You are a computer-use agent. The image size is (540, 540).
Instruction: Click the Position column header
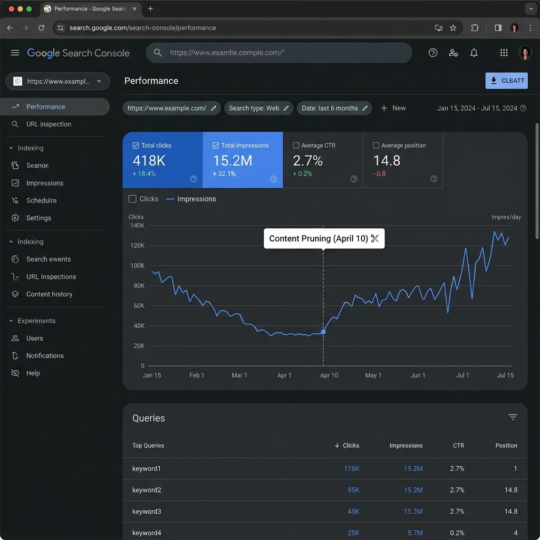pos(506,445)
